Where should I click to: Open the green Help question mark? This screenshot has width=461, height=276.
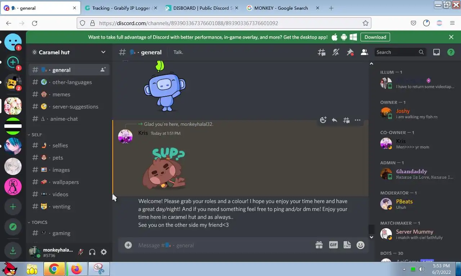451,52
